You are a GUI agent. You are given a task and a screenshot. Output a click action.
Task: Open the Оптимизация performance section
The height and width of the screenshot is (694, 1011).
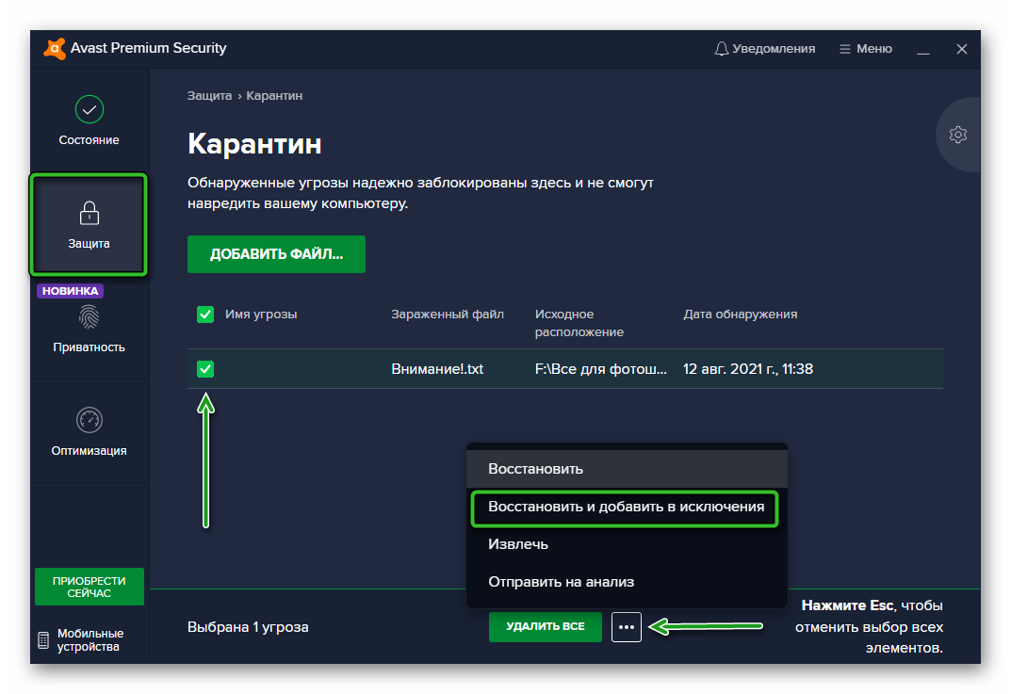point(89,431)
